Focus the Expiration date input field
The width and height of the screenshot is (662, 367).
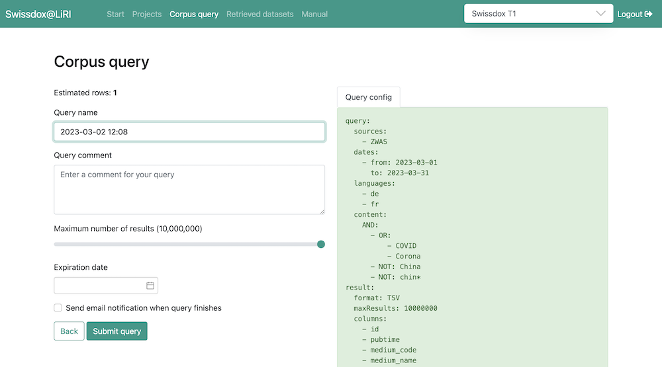tap(99, 286)
